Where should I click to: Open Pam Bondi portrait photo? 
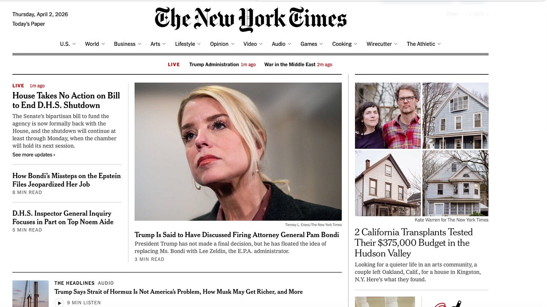point(238,151)
